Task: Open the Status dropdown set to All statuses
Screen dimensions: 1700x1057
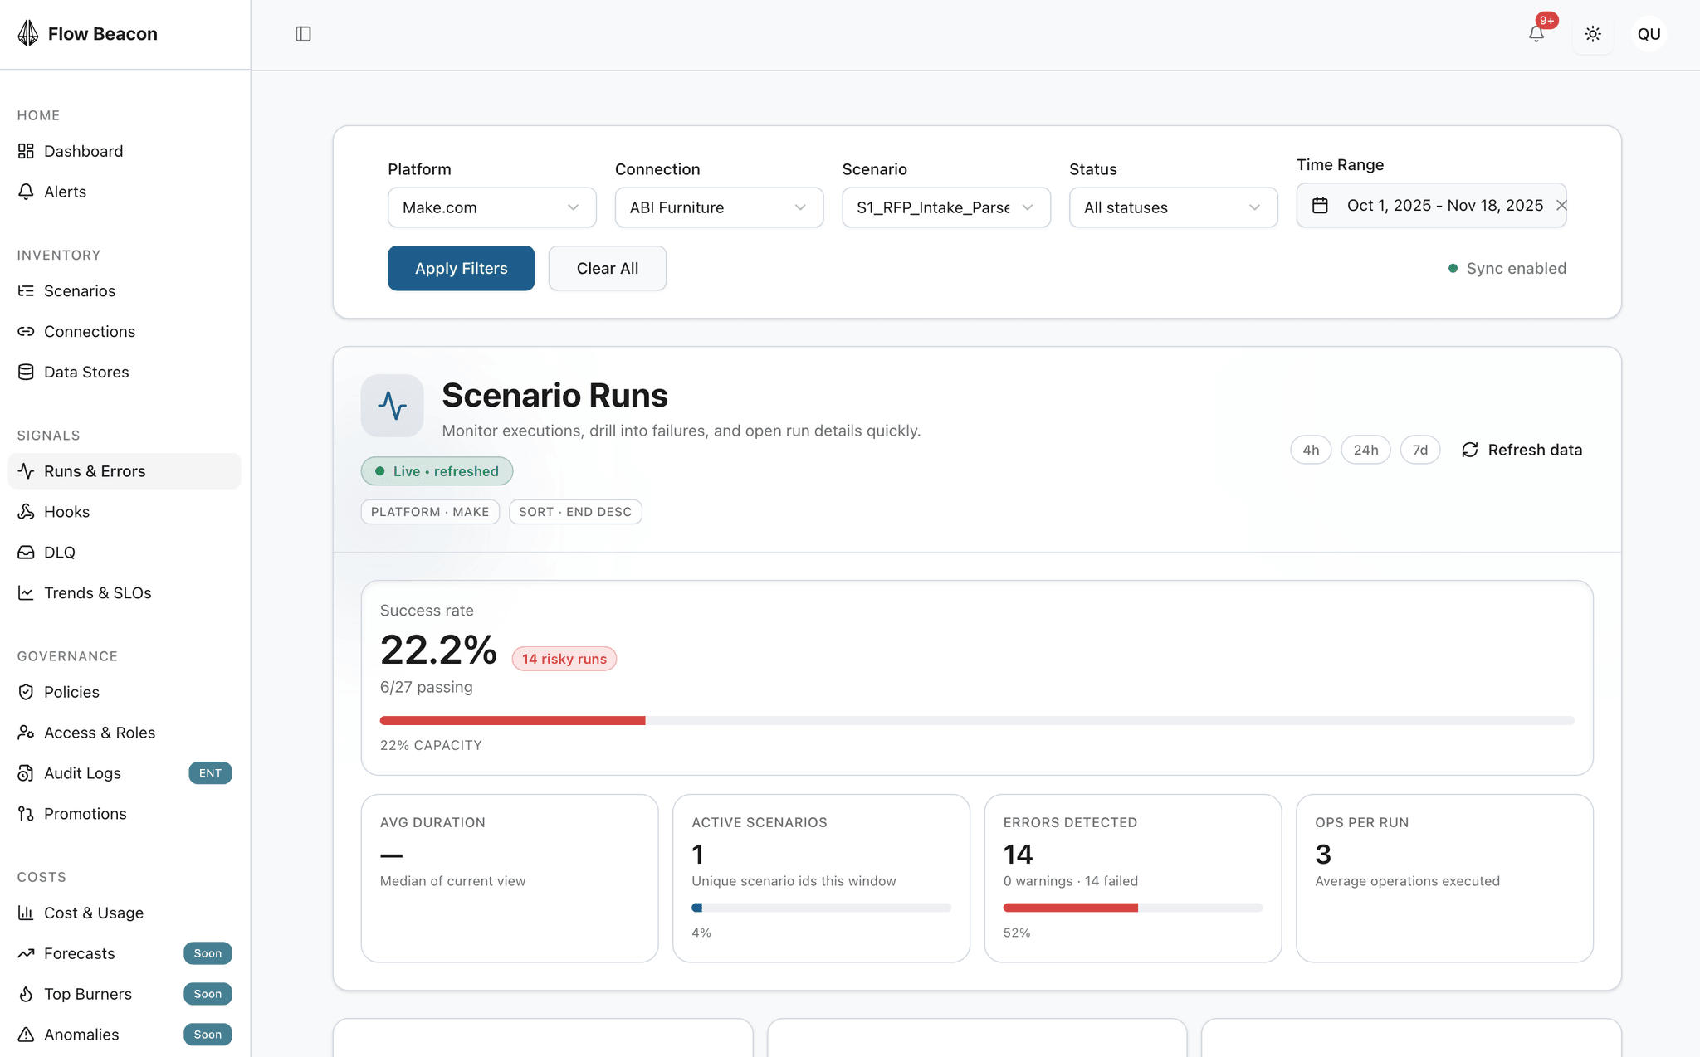Action: 1172,207
